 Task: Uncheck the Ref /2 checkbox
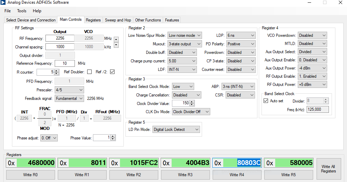point(112,72)
